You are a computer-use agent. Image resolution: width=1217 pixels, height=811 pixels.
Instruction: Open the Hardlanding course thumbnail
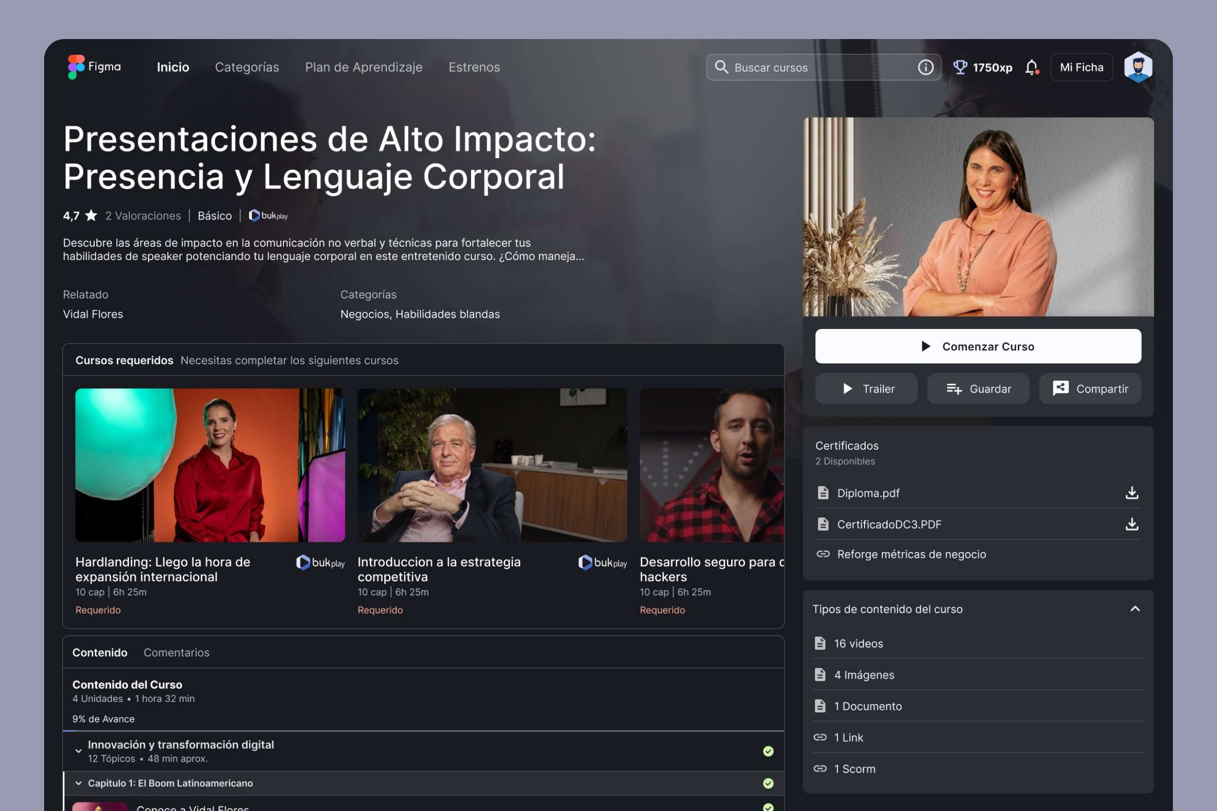pos(209,465)
